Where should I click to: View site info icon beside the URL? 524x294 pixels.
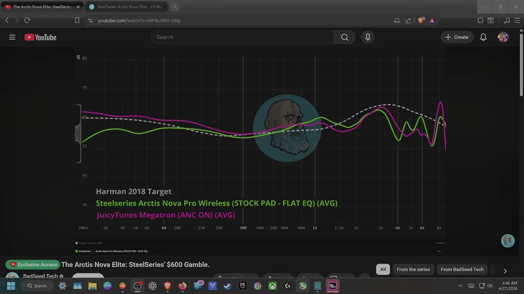[90, 20]
